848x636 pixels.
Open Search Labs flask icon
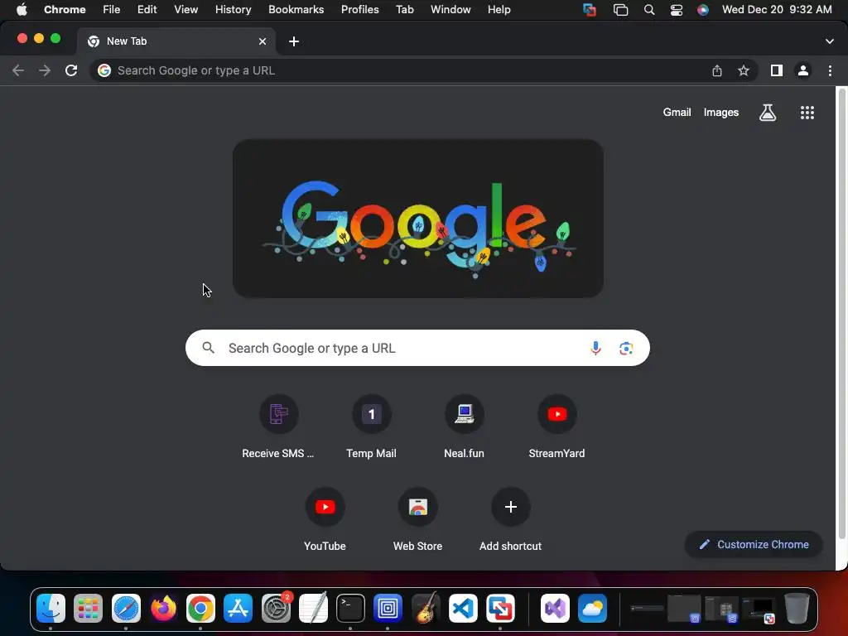(x=768, y=113)
